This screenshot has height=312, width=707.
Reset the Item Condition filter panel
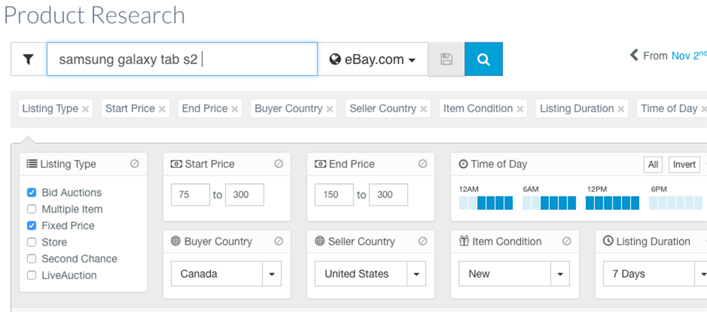pyautogui.click(x=567, y=241)
